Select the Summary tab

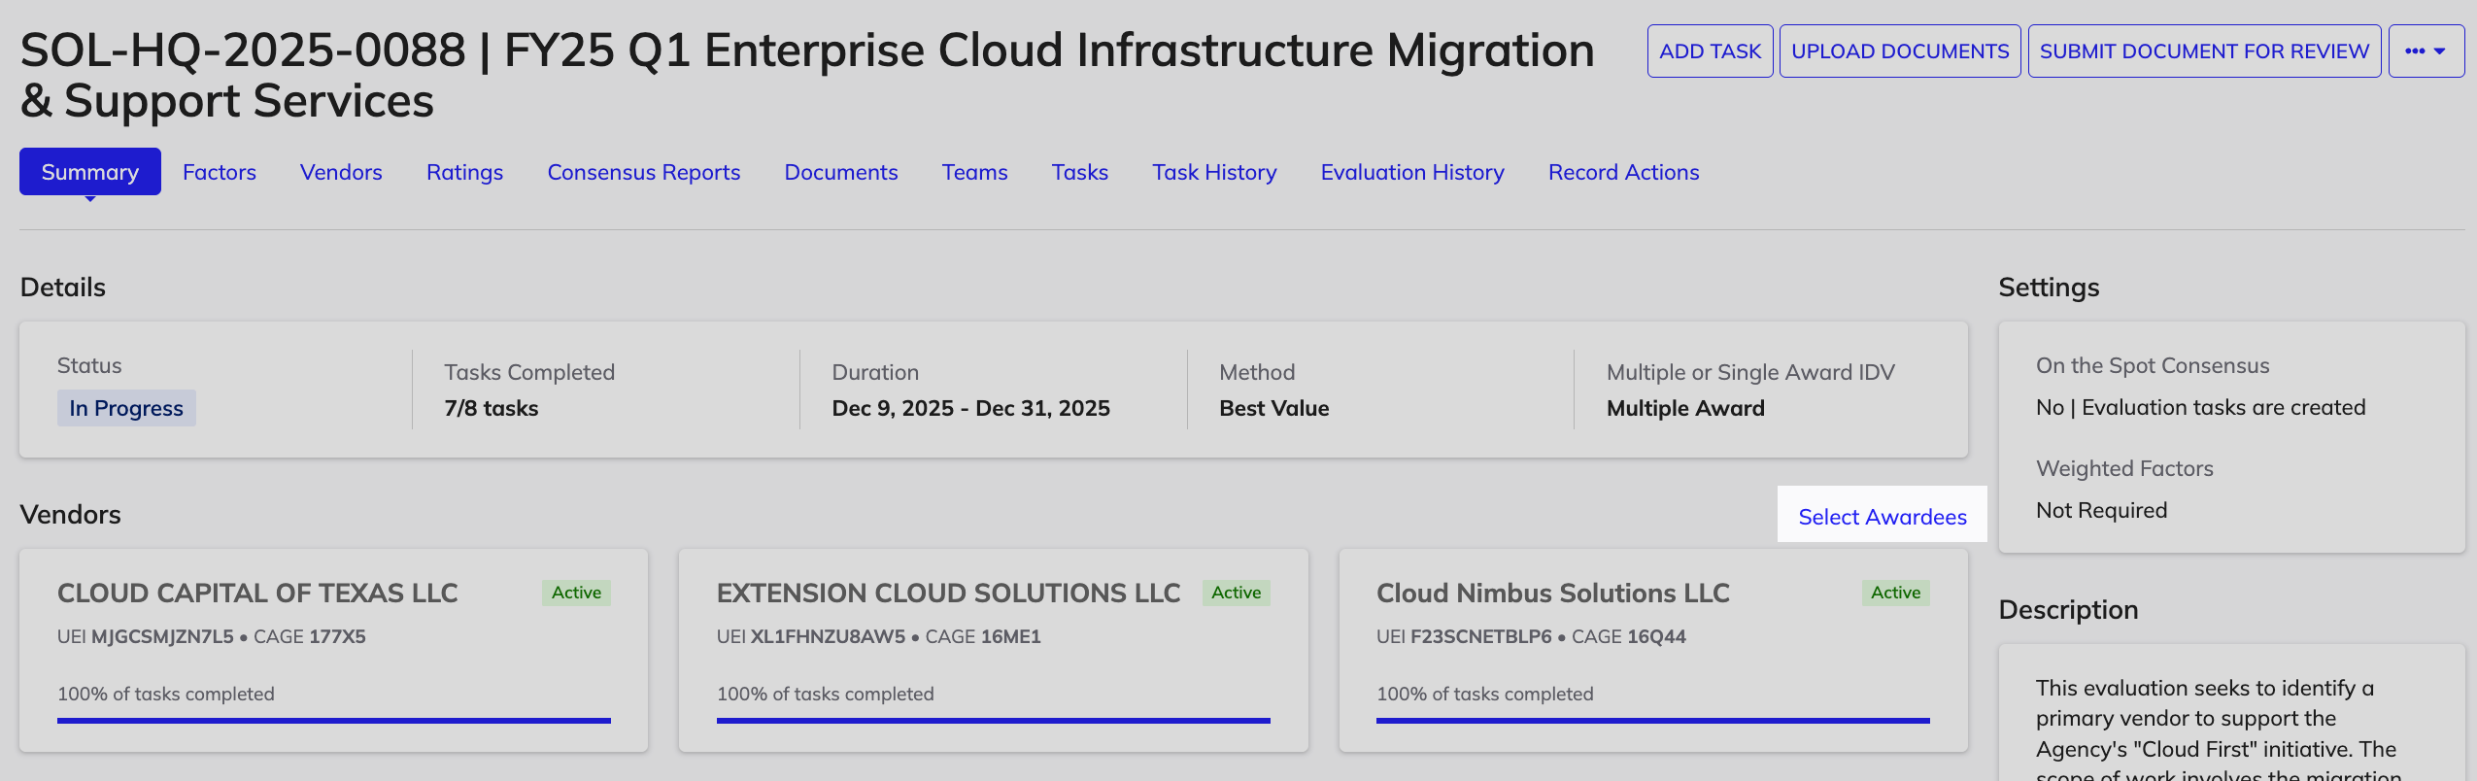point(90,172)
